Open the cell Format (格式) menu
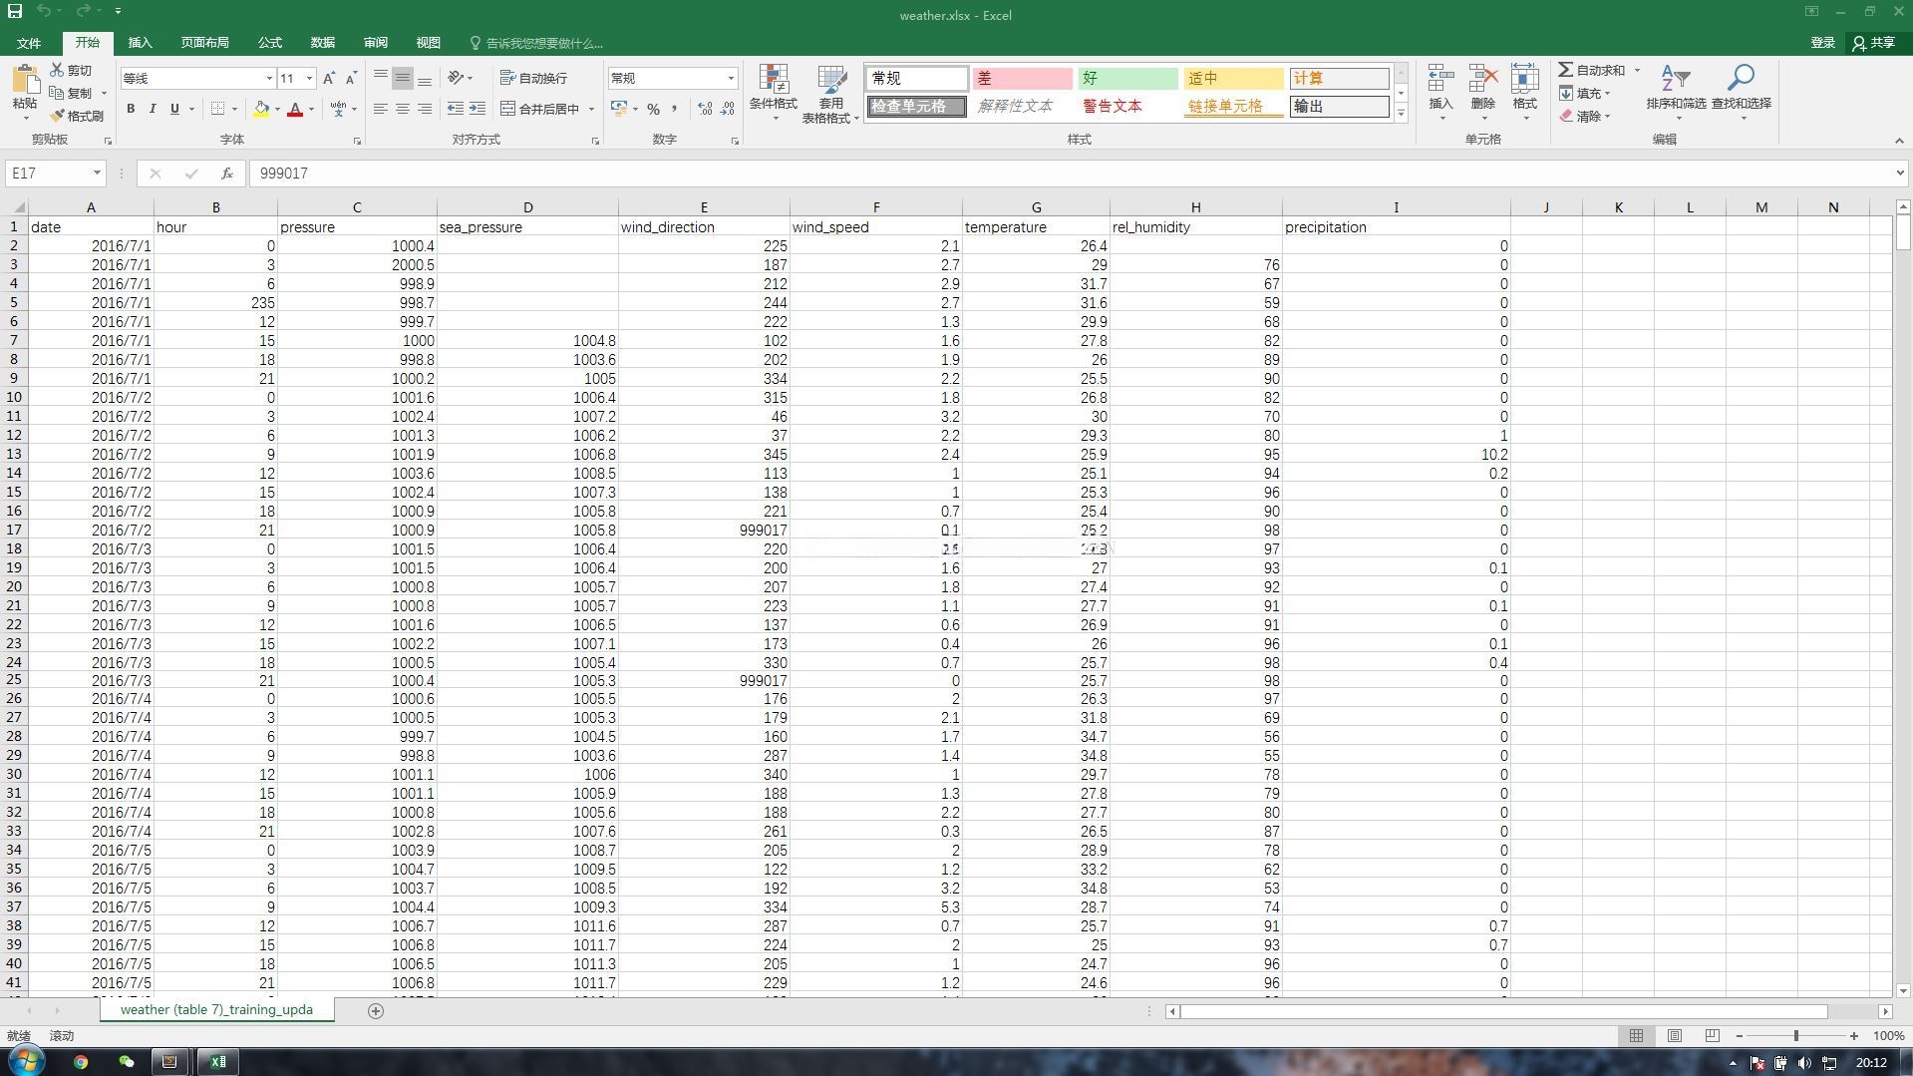The height and width of the screenshot is (1076, 1913). [1525, 94]
